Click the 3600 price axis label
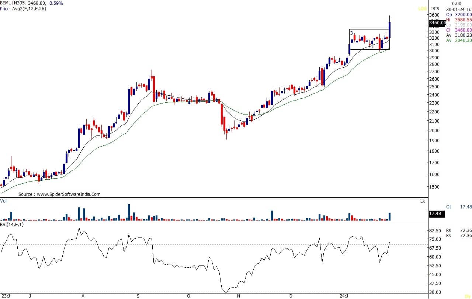Viewport: 472px width, 299px height. click(434, 15)
